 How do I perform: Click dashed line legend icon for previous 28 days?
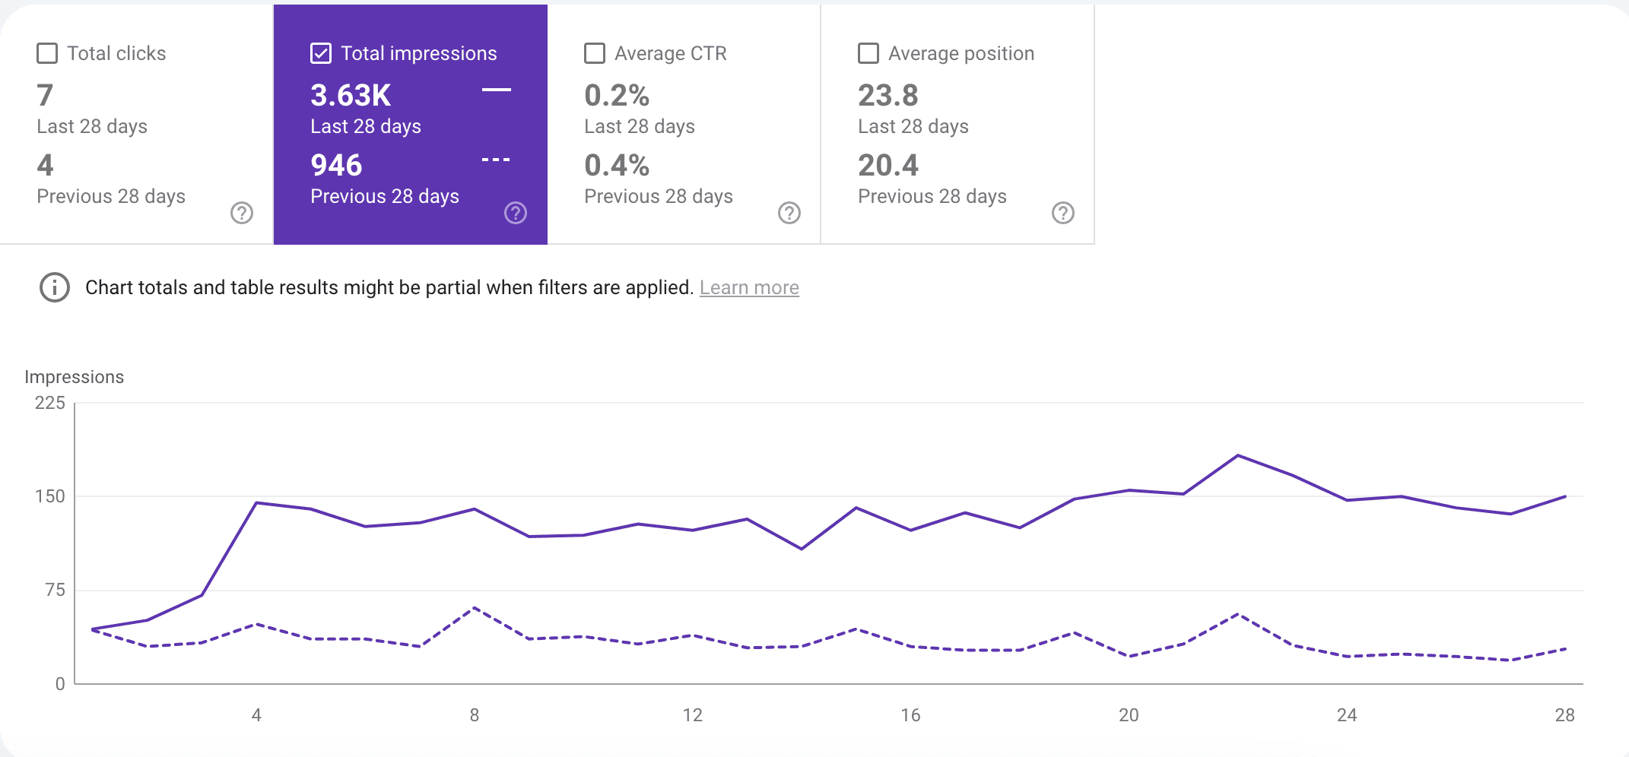(496, 160)
